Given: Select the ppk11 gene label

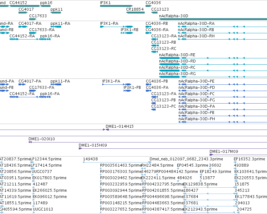Looking at the screenshot, I should [56, 9].
